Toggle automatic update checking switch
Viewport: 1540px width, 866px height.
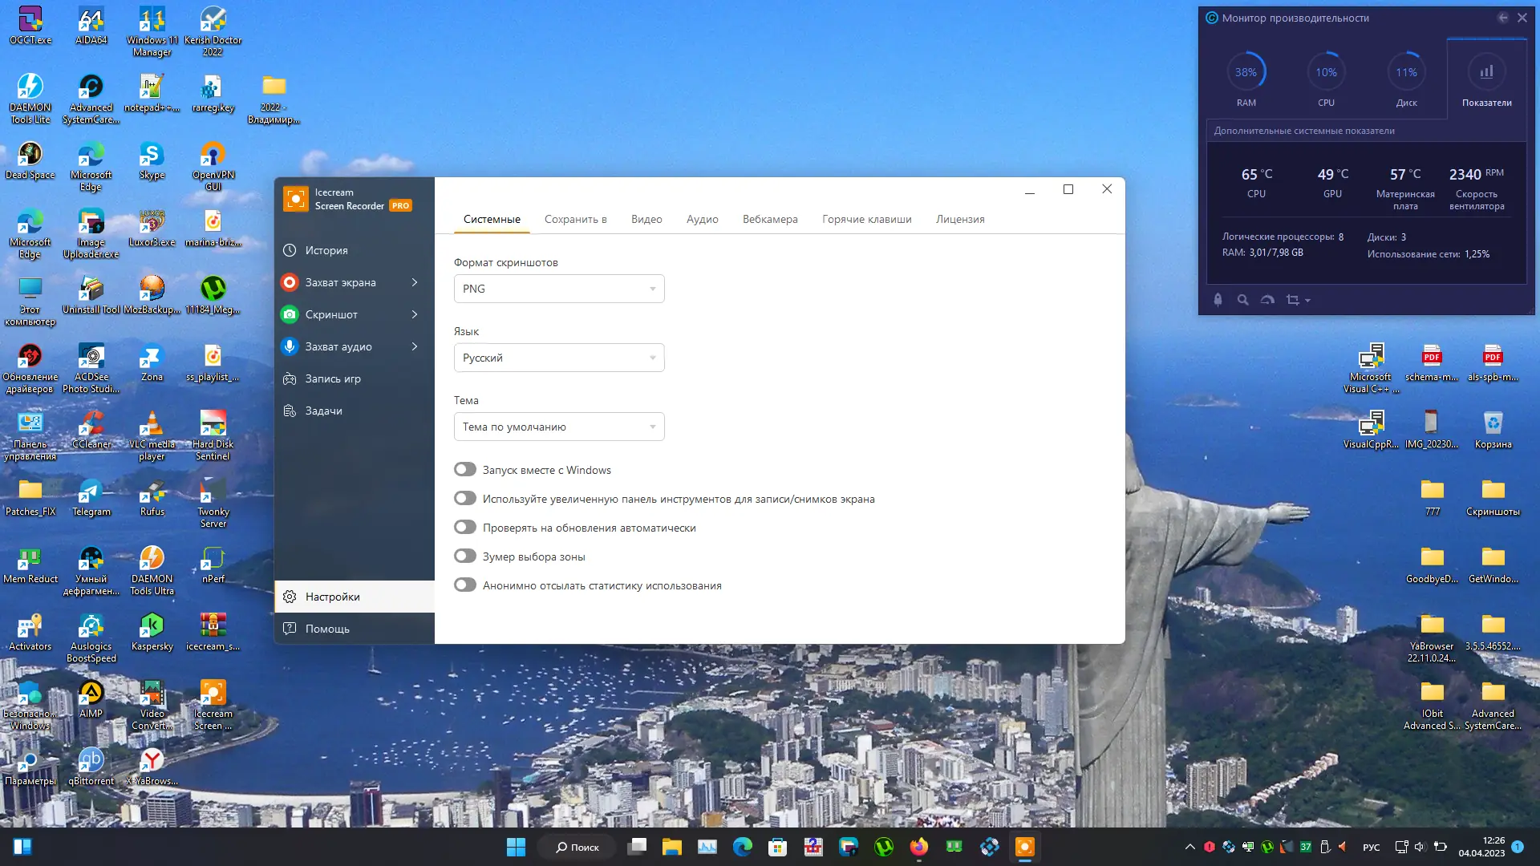[x=465, y=528]
